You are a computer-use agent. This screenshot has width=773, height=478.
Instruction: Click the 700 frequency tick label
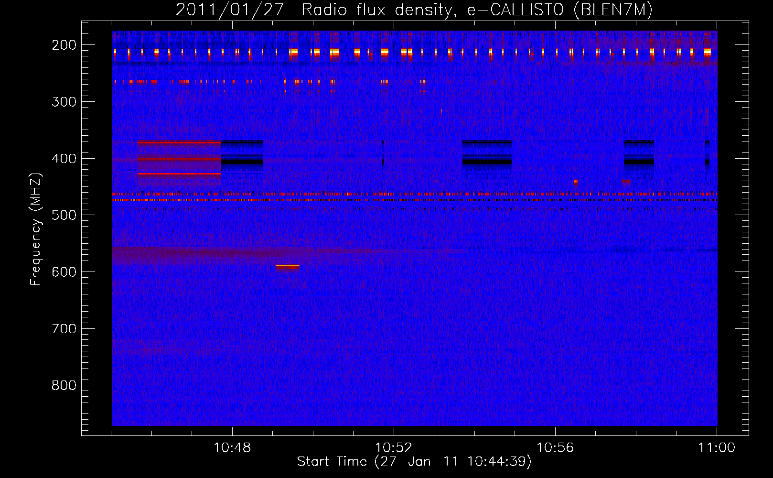tap(64, 329)
